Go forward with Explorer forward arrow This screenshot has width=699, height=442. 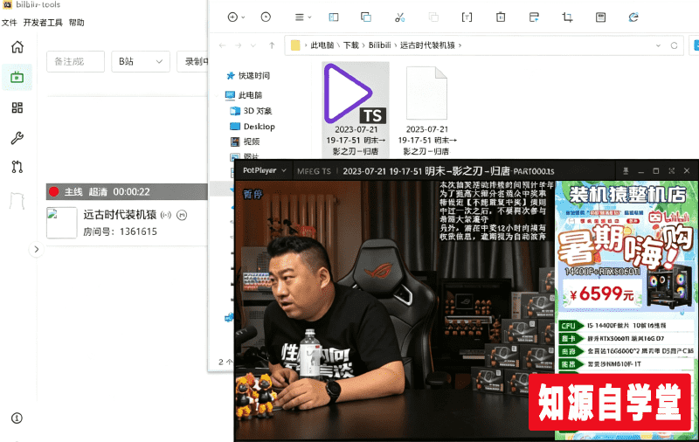(x=239, y=45)
